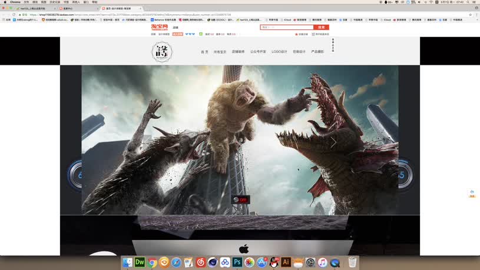The image size is (480, 270).
Task: Click the 首页 shop navigation link
Action: coord(204,52)
